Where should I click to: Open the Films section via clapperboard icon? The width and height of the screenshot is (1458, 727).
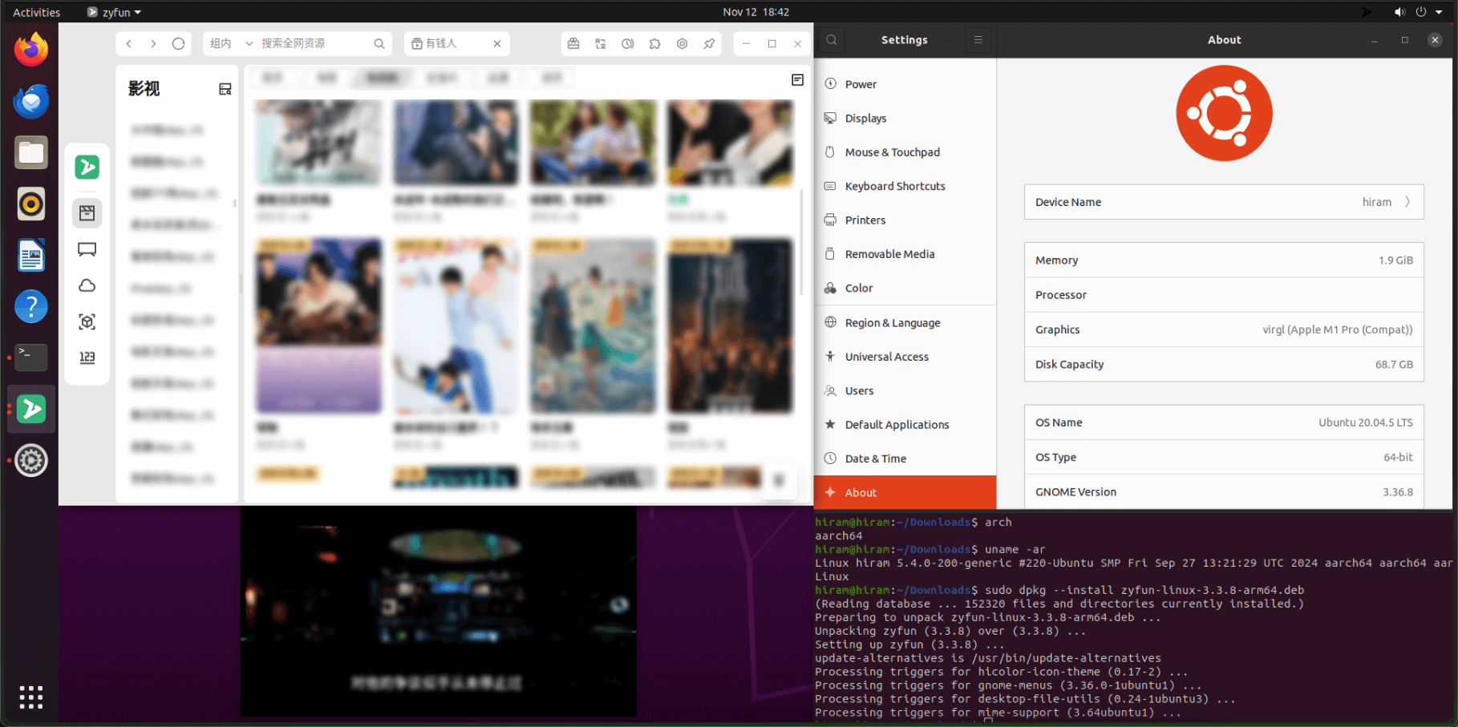(x=87, y=212)
